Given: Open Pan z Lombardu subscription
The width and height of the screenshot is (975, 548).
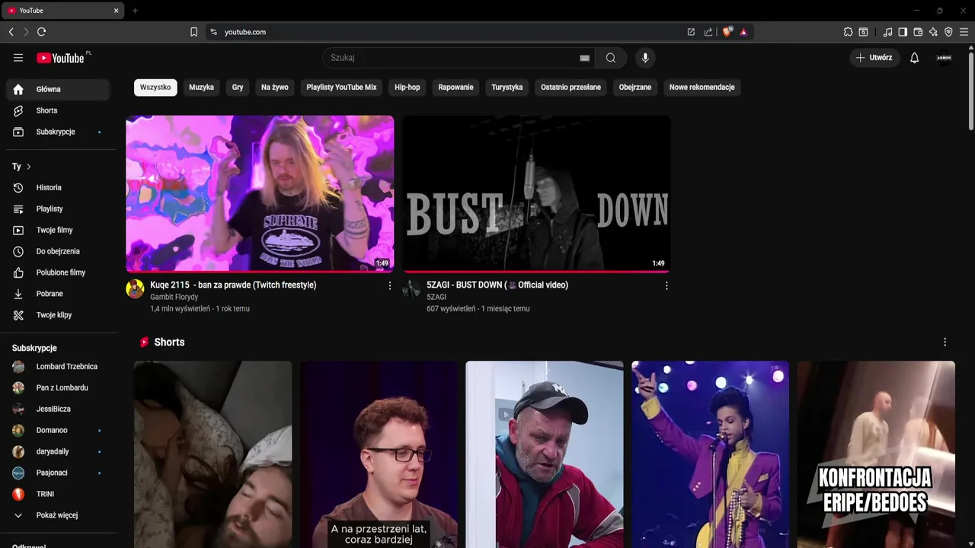Looking at the screenshot, I should (x=58, y=388).
